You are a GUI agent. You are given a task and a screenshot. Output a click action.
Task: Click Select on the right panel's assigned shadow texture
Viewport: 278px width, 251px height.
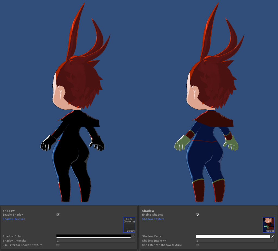coord(270,231)
